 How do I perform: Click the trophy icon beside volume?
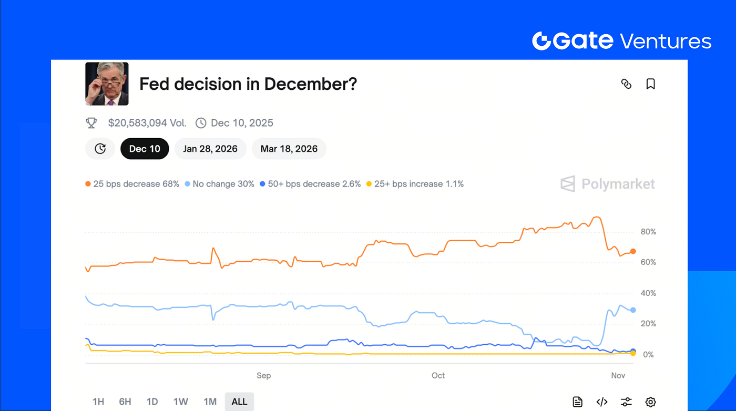point(91,123)
